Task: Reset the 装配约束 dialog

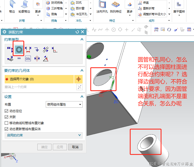Action: point(77,32)
